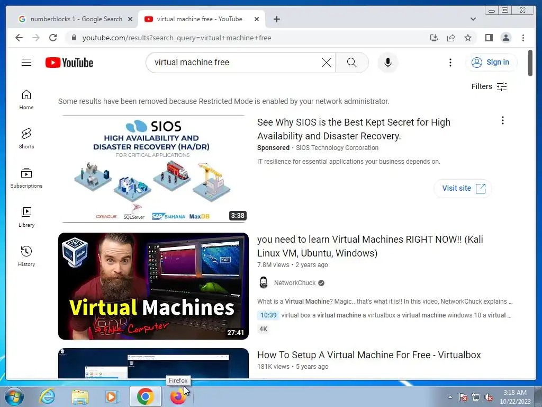Viewport: 542px width, 407px height.
Task: Open the clock showing 3:18 AM
Action: (514, 397)
